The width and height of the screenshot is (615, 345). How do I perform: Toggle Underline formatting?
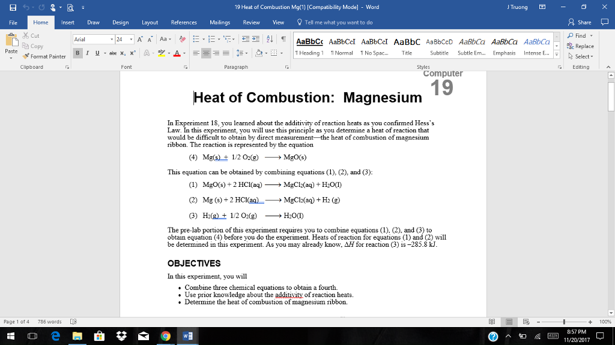(x=97, y=53)
